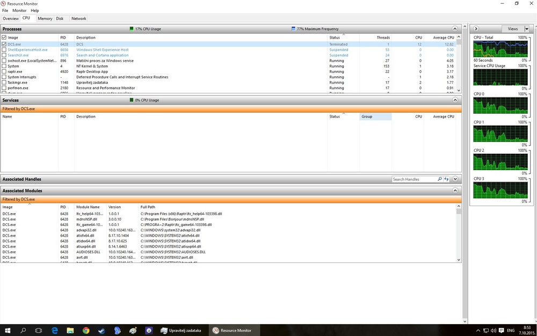Click the Processes list vertical scrollbar
This screenshot has height=336, width=537.
pos(459,63)
